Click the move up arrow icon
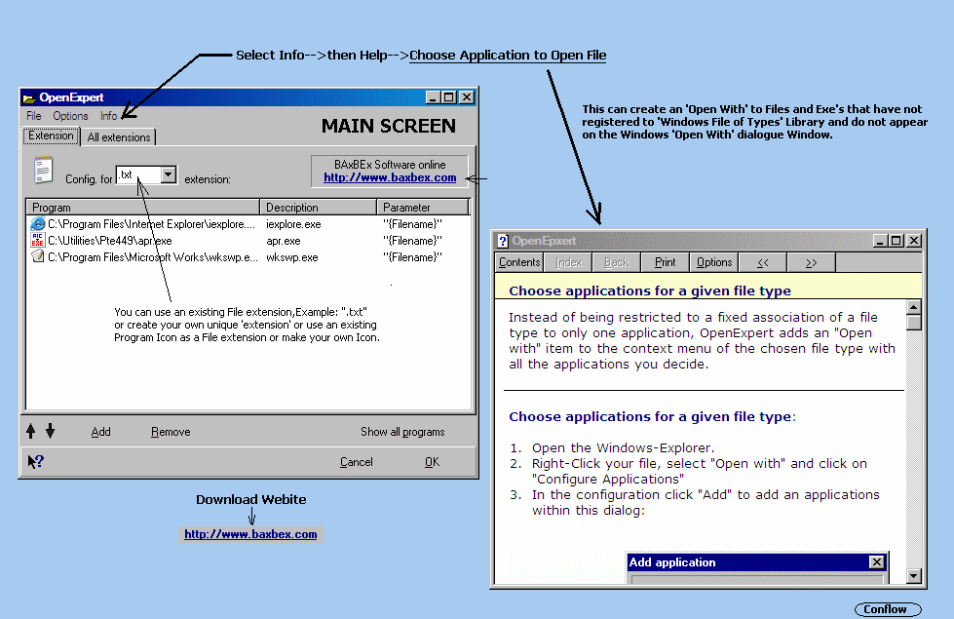This screenshot has height=619, width=954. tap(31, 432)
